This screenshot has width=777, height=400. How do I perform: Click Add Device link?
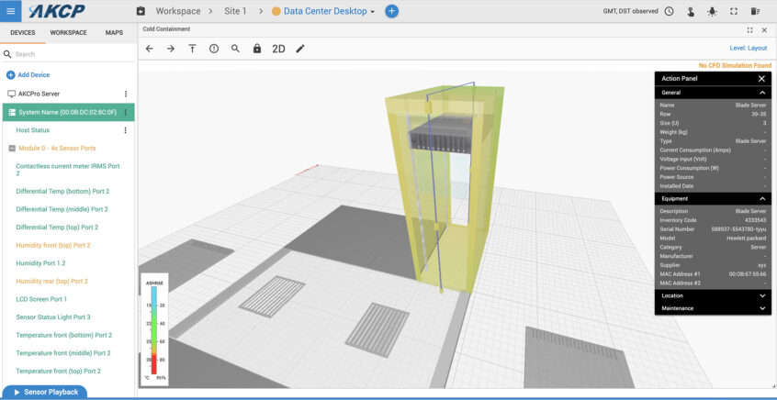click(34, 75)
